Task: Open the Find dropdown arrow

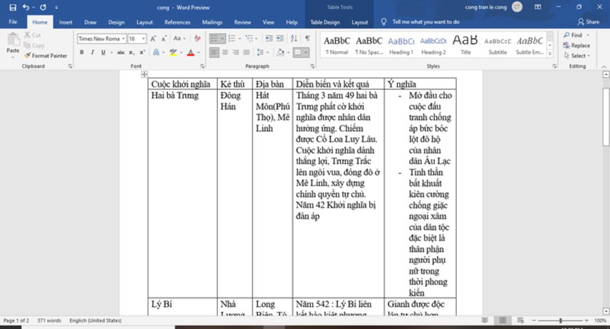Action: click(x=588, y=35)
